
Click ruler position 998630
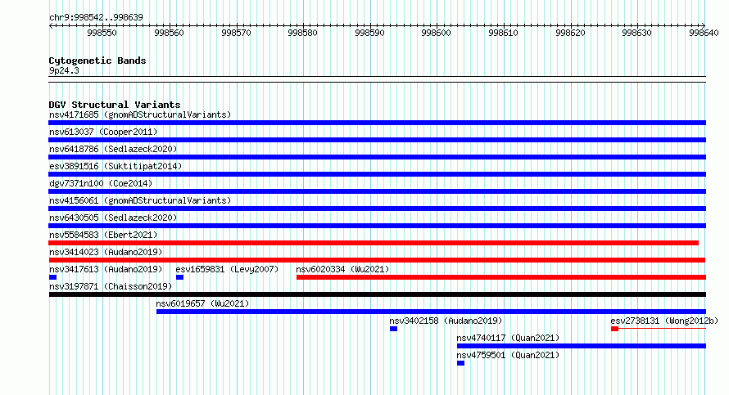(637, 33)
